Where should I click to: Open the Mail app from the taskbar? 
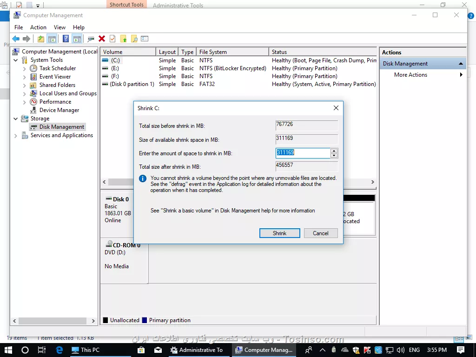[158, 350]
